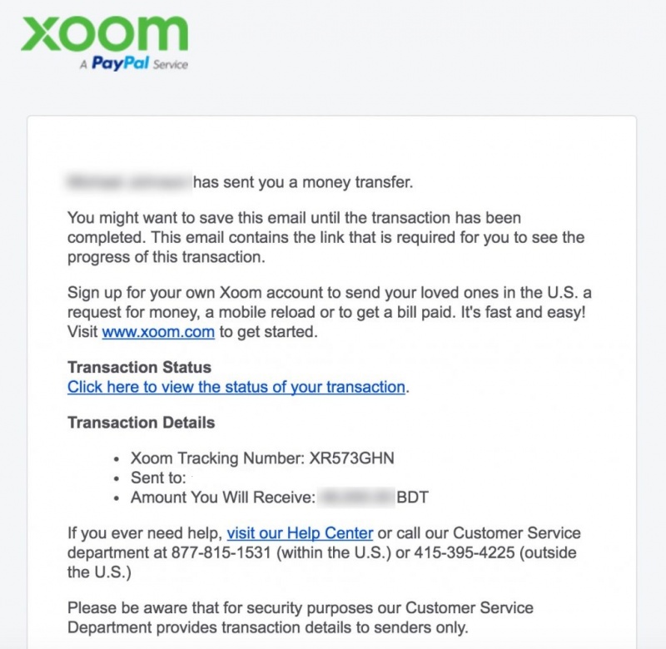666x649 pixels.
Task: Click the Transaction Details heading
Action: click(141, 423)
